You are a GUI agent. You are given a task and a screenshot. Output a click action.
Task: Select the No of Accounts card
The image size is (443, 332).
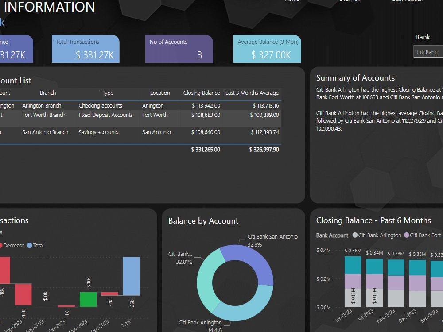[179, 49]
